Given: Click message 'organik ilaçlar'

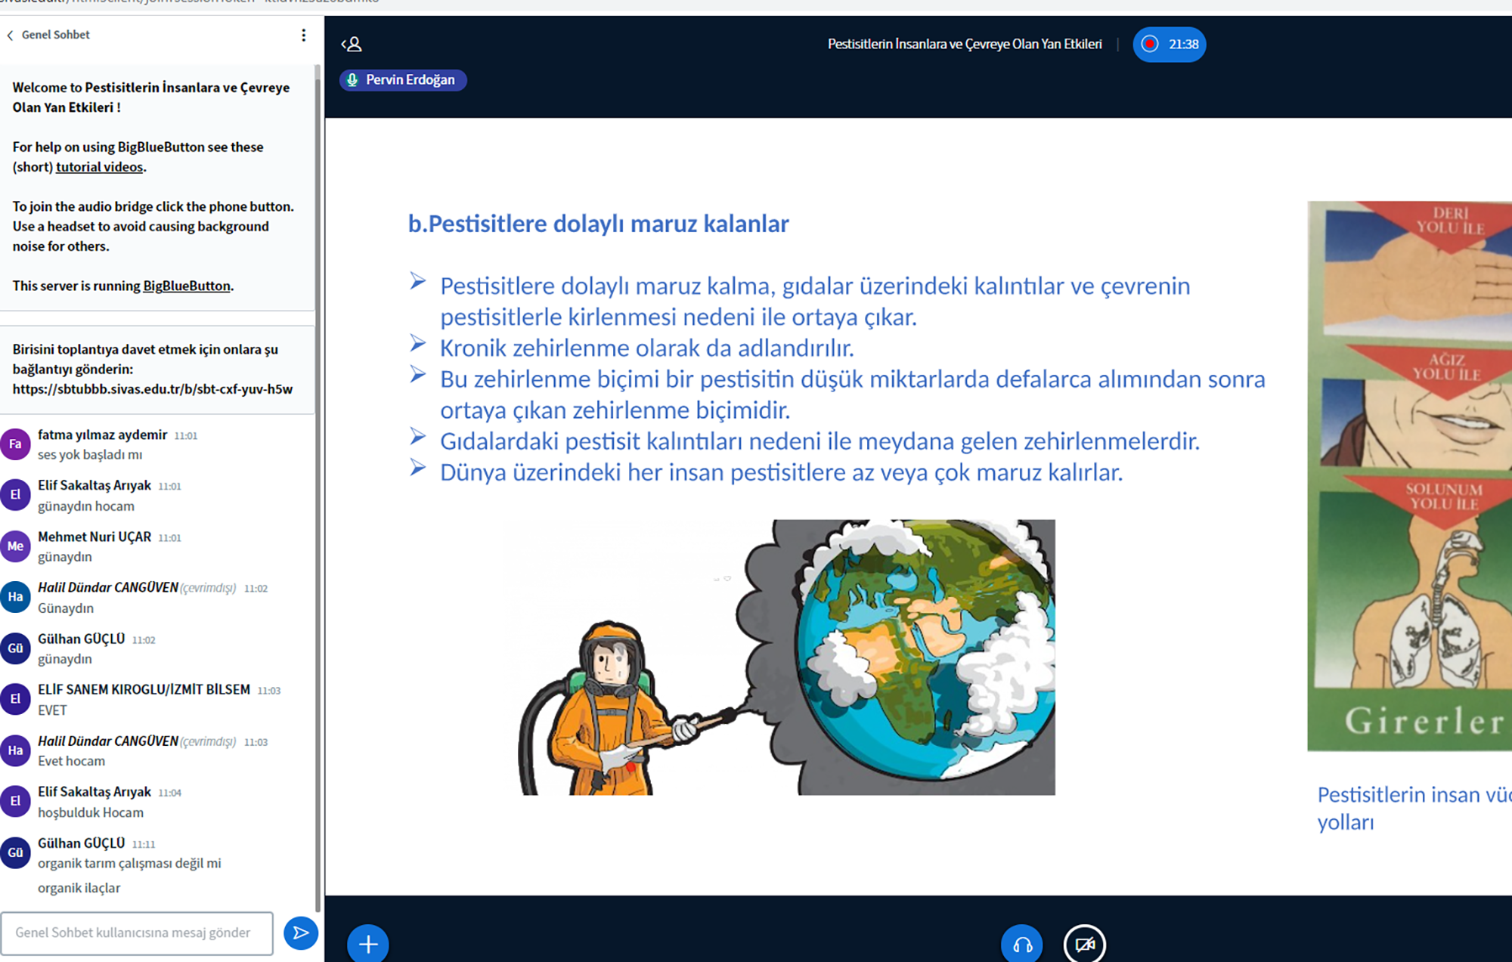Looking at the screenshot, I should pos(79,888).
